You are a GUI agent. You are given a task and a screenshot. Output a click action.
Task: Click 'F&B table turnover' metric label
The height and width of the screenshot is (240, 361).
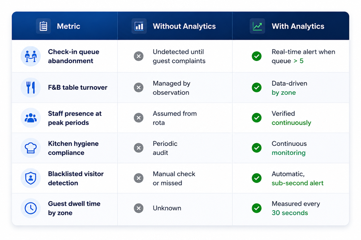pos(78,88)
